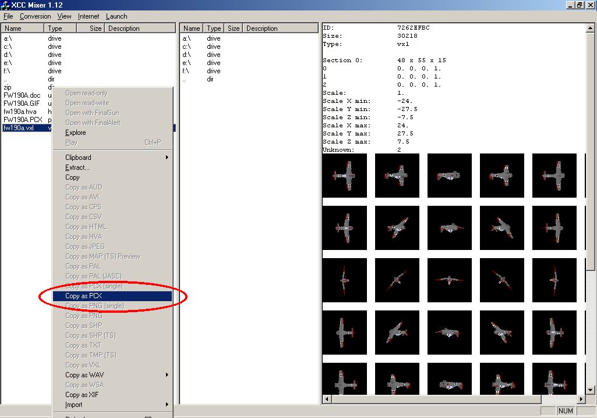Close the XCC Mixer window

590,5
